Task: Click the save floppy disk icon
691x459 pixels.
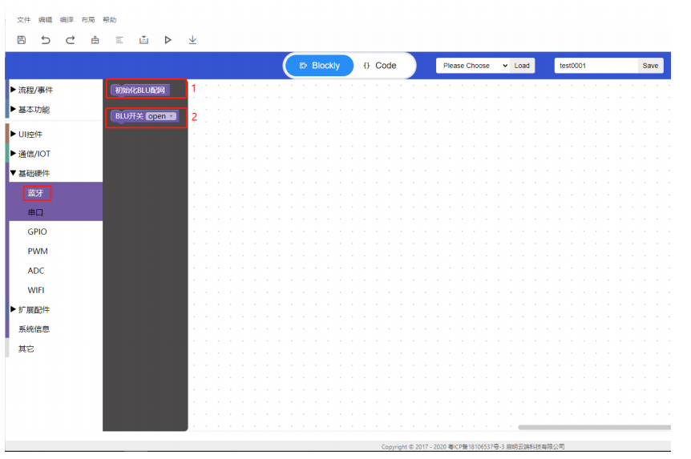Action: pyautogui.click(x=21, y=40)
